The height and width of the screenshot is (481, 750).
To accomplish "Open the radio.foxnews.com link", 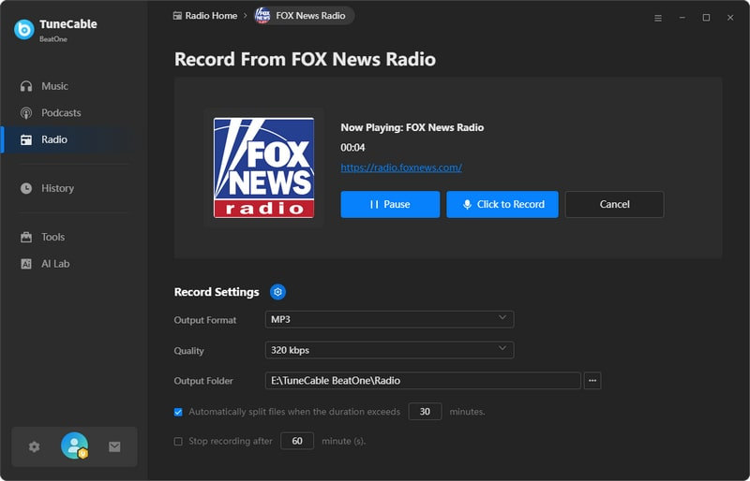I will tap(401, 168).
